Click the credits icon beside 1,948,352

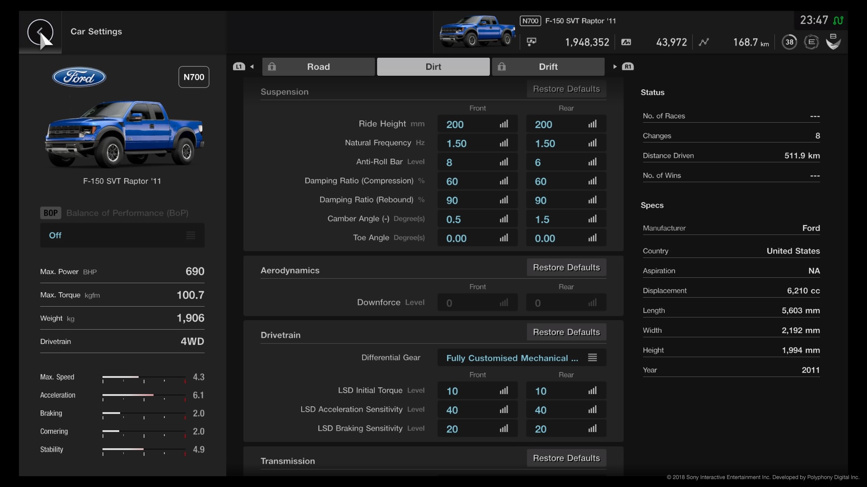click(x=531, y=42)
